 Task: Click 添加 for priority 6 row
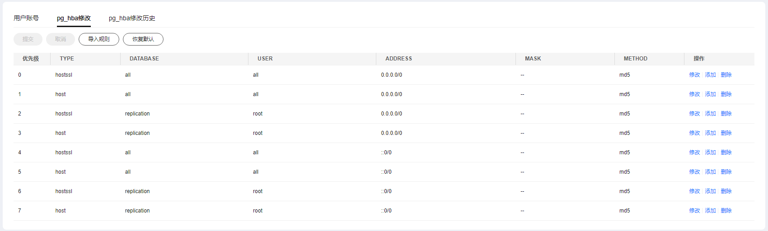tap(710, 191)
